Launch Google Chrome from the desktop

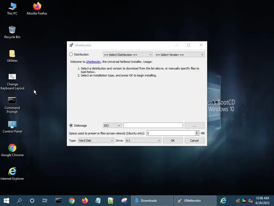12,150
